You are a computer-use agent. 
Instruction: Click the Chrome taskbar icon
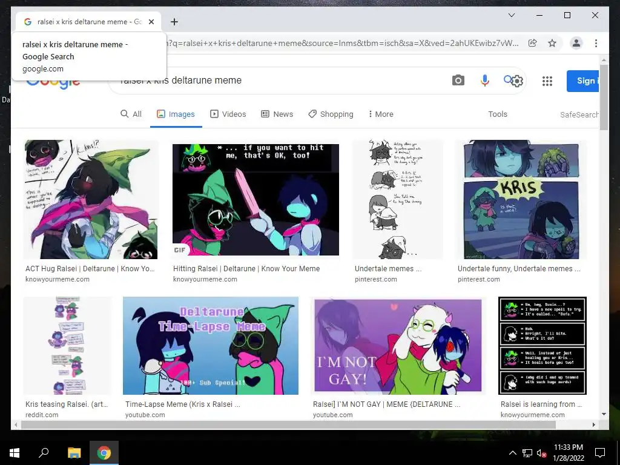coord(104,453)
